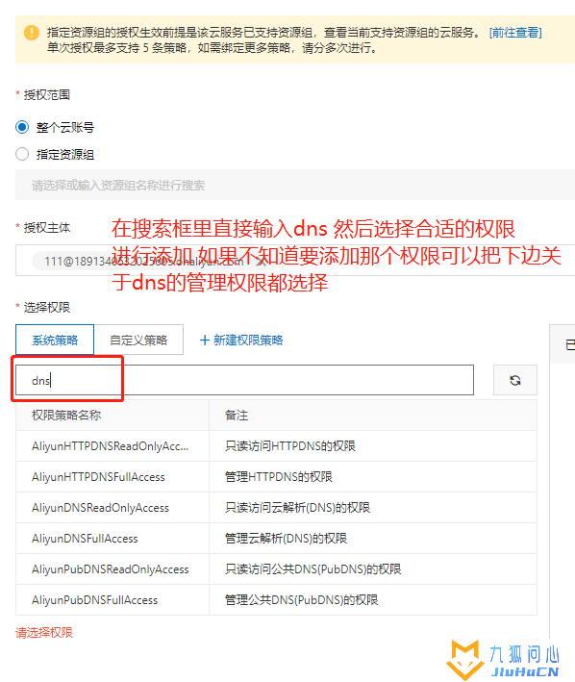Click the 只读访问公共DNS(PubDNS)的权限 remark
This screenshot has height=682, width=575.
(313, 569)
